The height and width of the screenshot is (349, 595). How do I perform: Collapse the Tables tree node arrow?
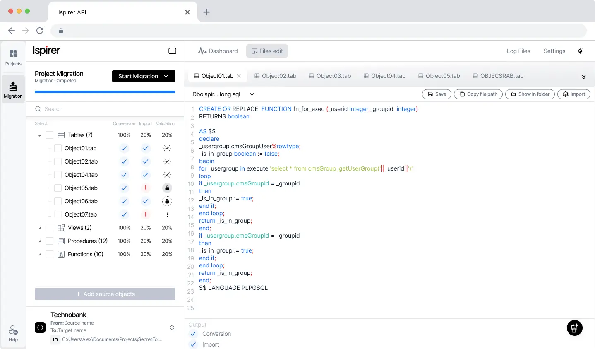tap(40, 135)
